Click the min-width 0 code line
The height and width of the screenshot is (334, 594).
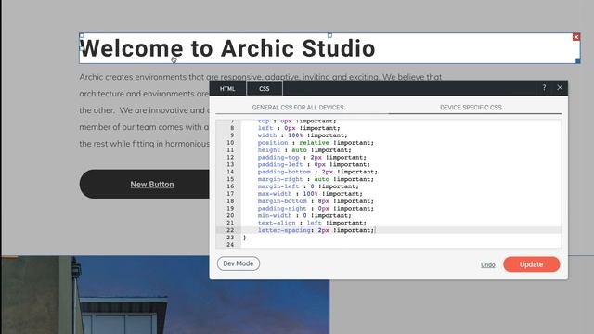[x=304, y=215]
